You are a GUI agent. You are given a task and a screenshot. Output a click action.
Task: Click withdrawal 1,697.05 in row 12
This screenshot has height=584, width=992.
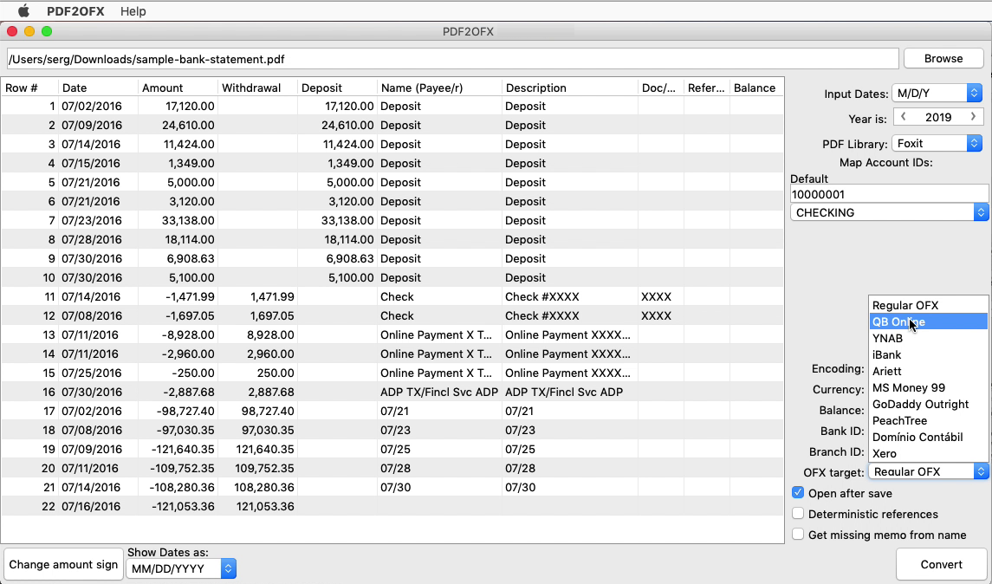272,315
